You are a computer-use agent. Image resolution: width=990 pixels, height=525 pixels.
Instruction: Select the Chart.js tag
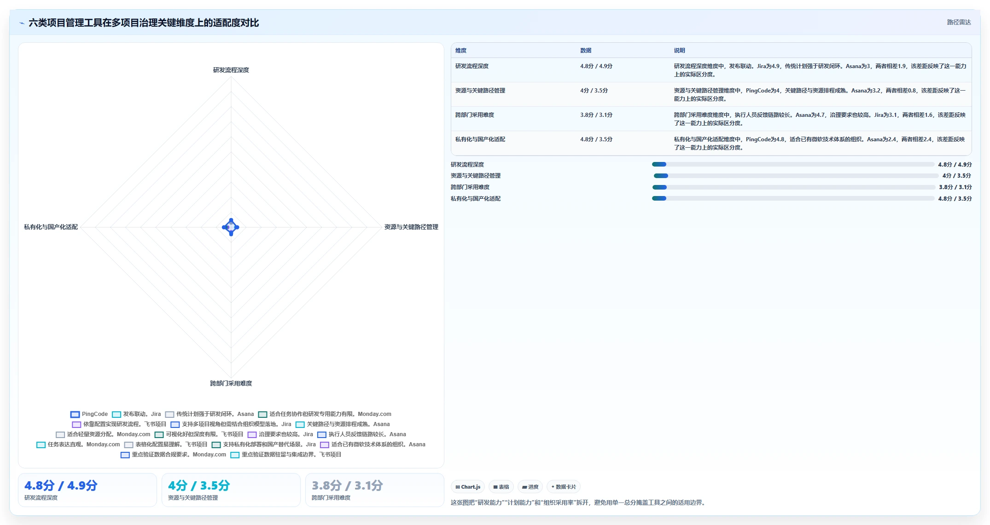468,487
